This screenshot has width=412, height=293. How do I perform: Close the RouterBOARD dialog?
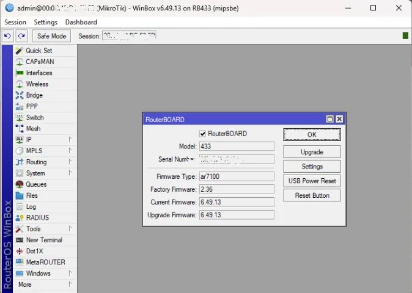coord(339,119)
